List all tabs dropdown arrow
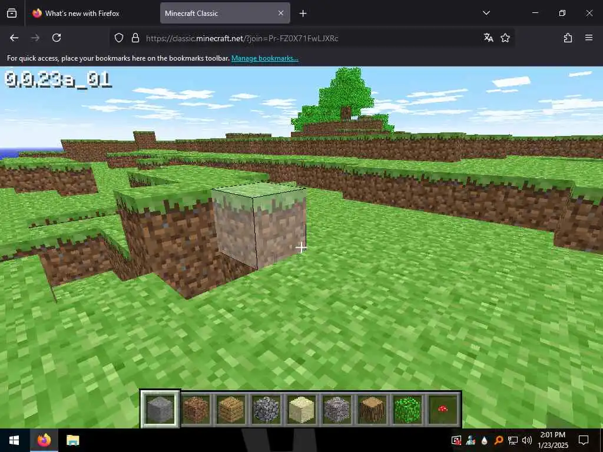The width and height of the screenshot is (603, 452). pos(486,13)
